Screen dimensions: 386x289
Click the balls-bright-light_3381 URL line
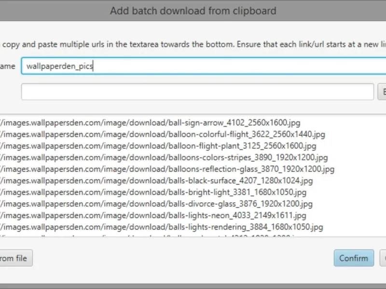pyautogui.click(x=153, y=192)
